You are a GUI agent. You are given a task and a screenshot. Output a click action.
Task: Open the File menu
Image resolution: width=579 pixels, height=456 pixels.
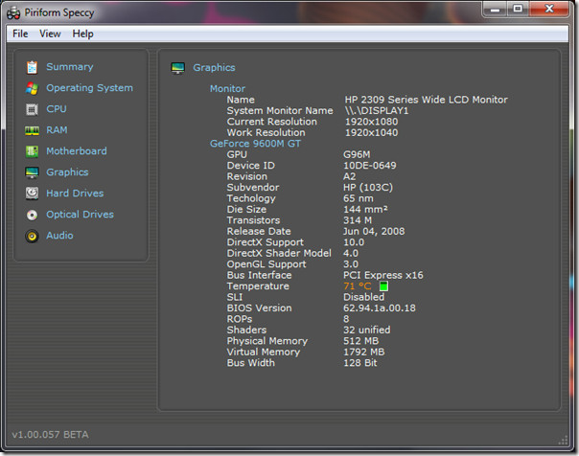20,34
